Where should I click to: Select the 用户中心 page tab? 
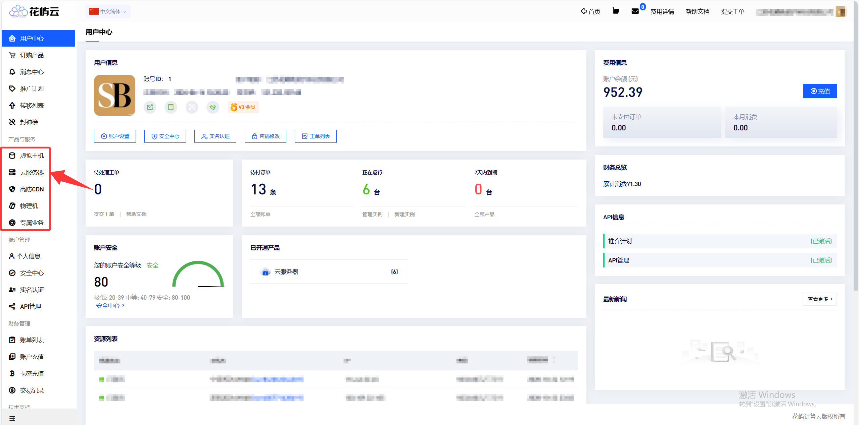pos(99,32)
